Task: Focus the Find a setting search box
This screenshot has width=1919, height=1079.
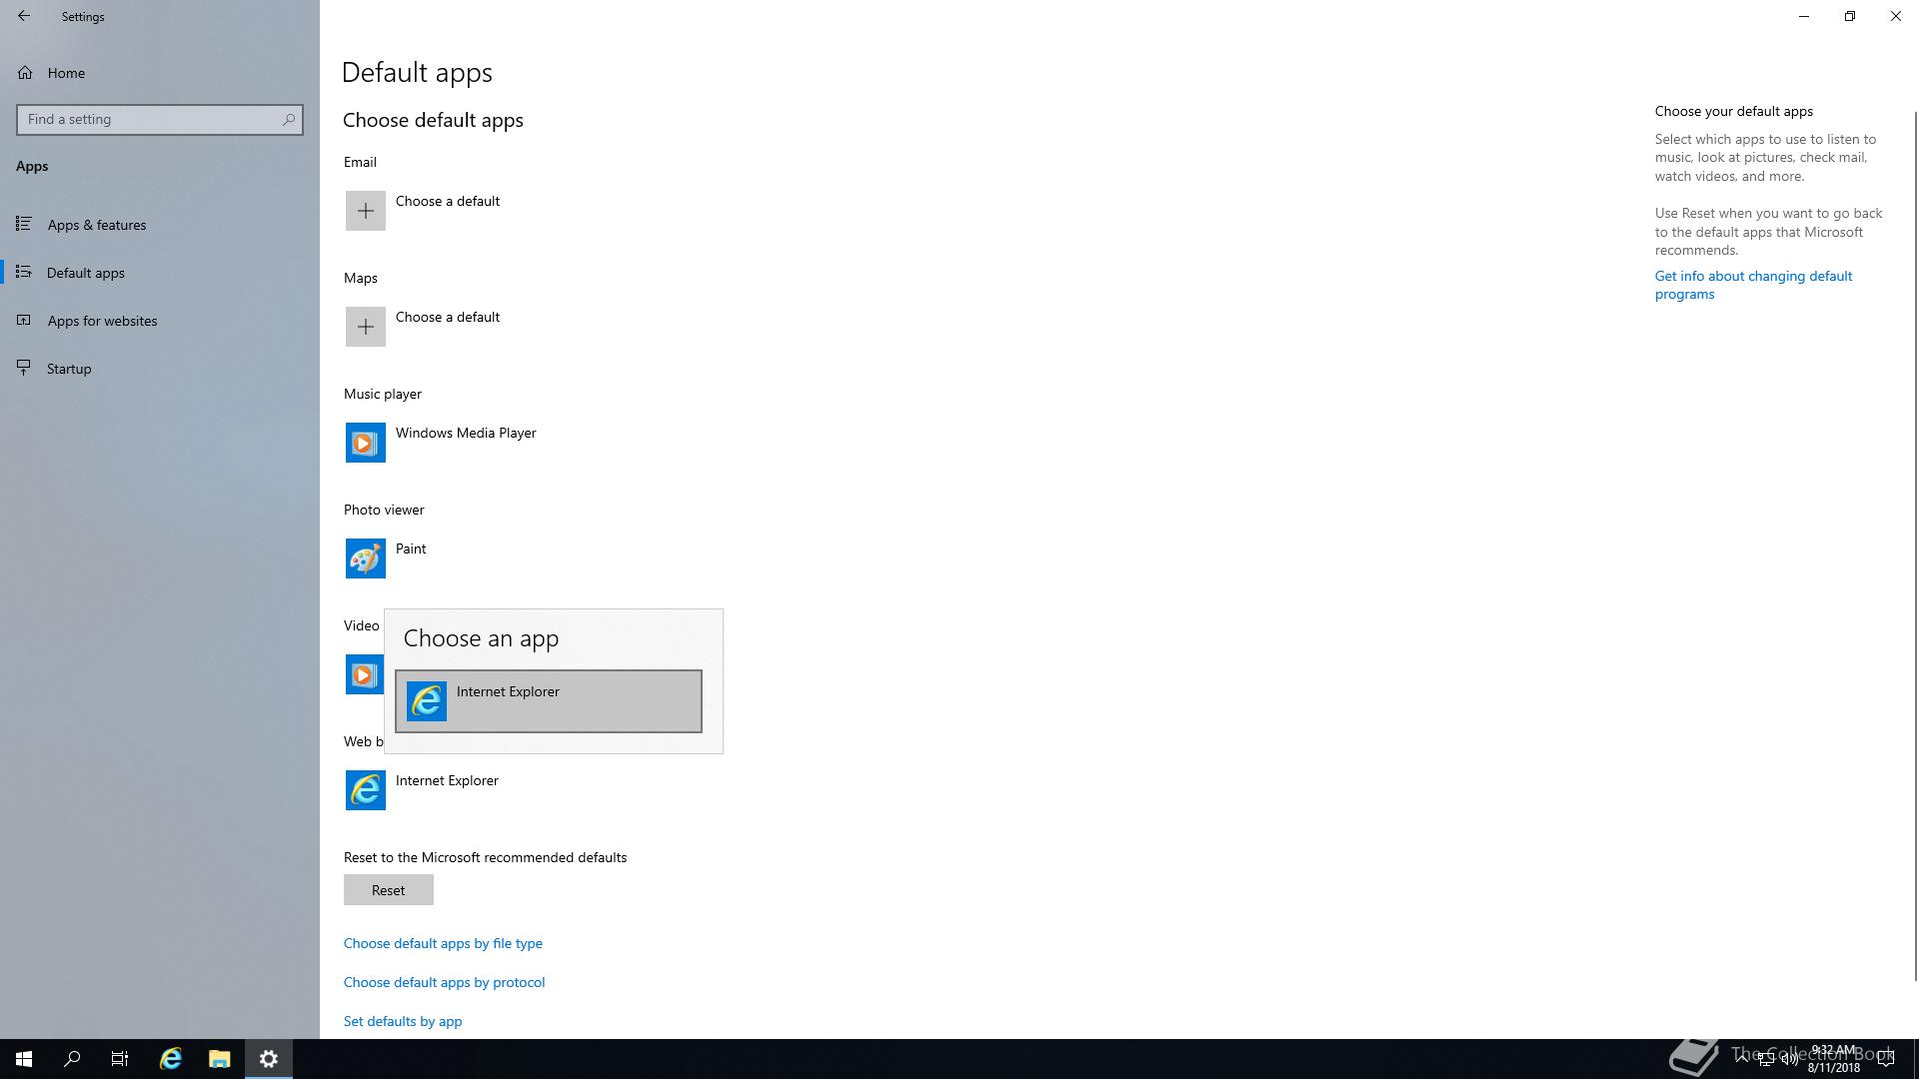Action: tap(160, 119)
